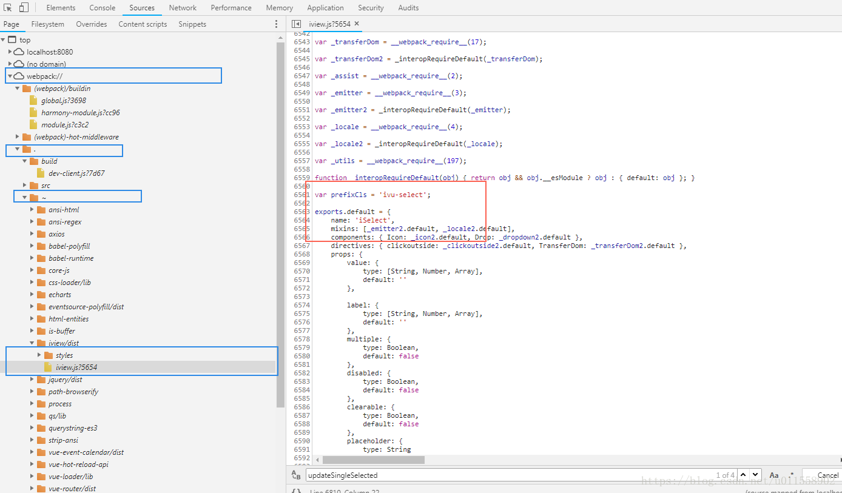Select the Snippets navigator tab

(192, 24)
